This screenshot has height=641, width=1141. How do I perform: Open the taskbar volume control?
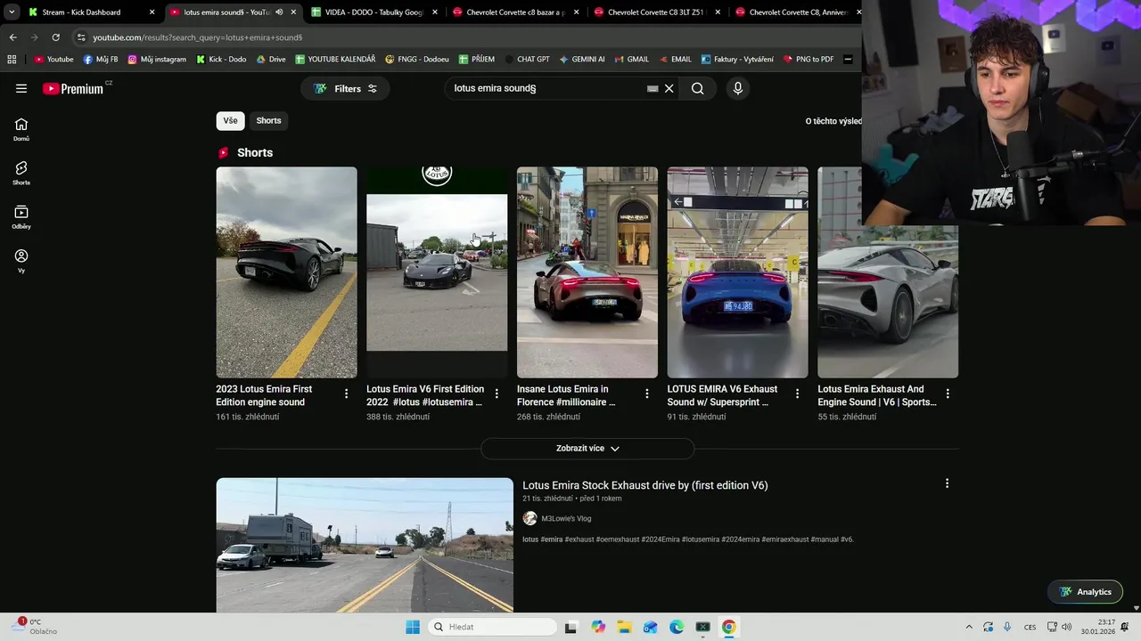tap(1066, 627)
